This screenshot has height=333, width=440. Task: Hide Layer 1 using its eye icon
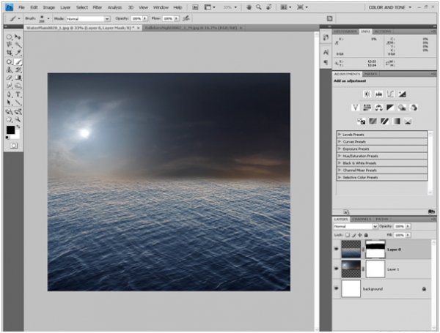(336, 269)
